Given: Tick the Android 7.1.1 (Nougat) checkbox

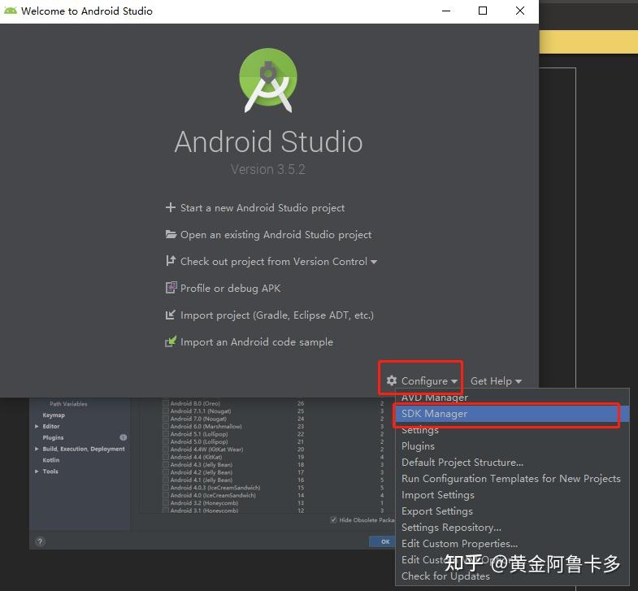Looking at the screenshot, I should click(166, 411).
